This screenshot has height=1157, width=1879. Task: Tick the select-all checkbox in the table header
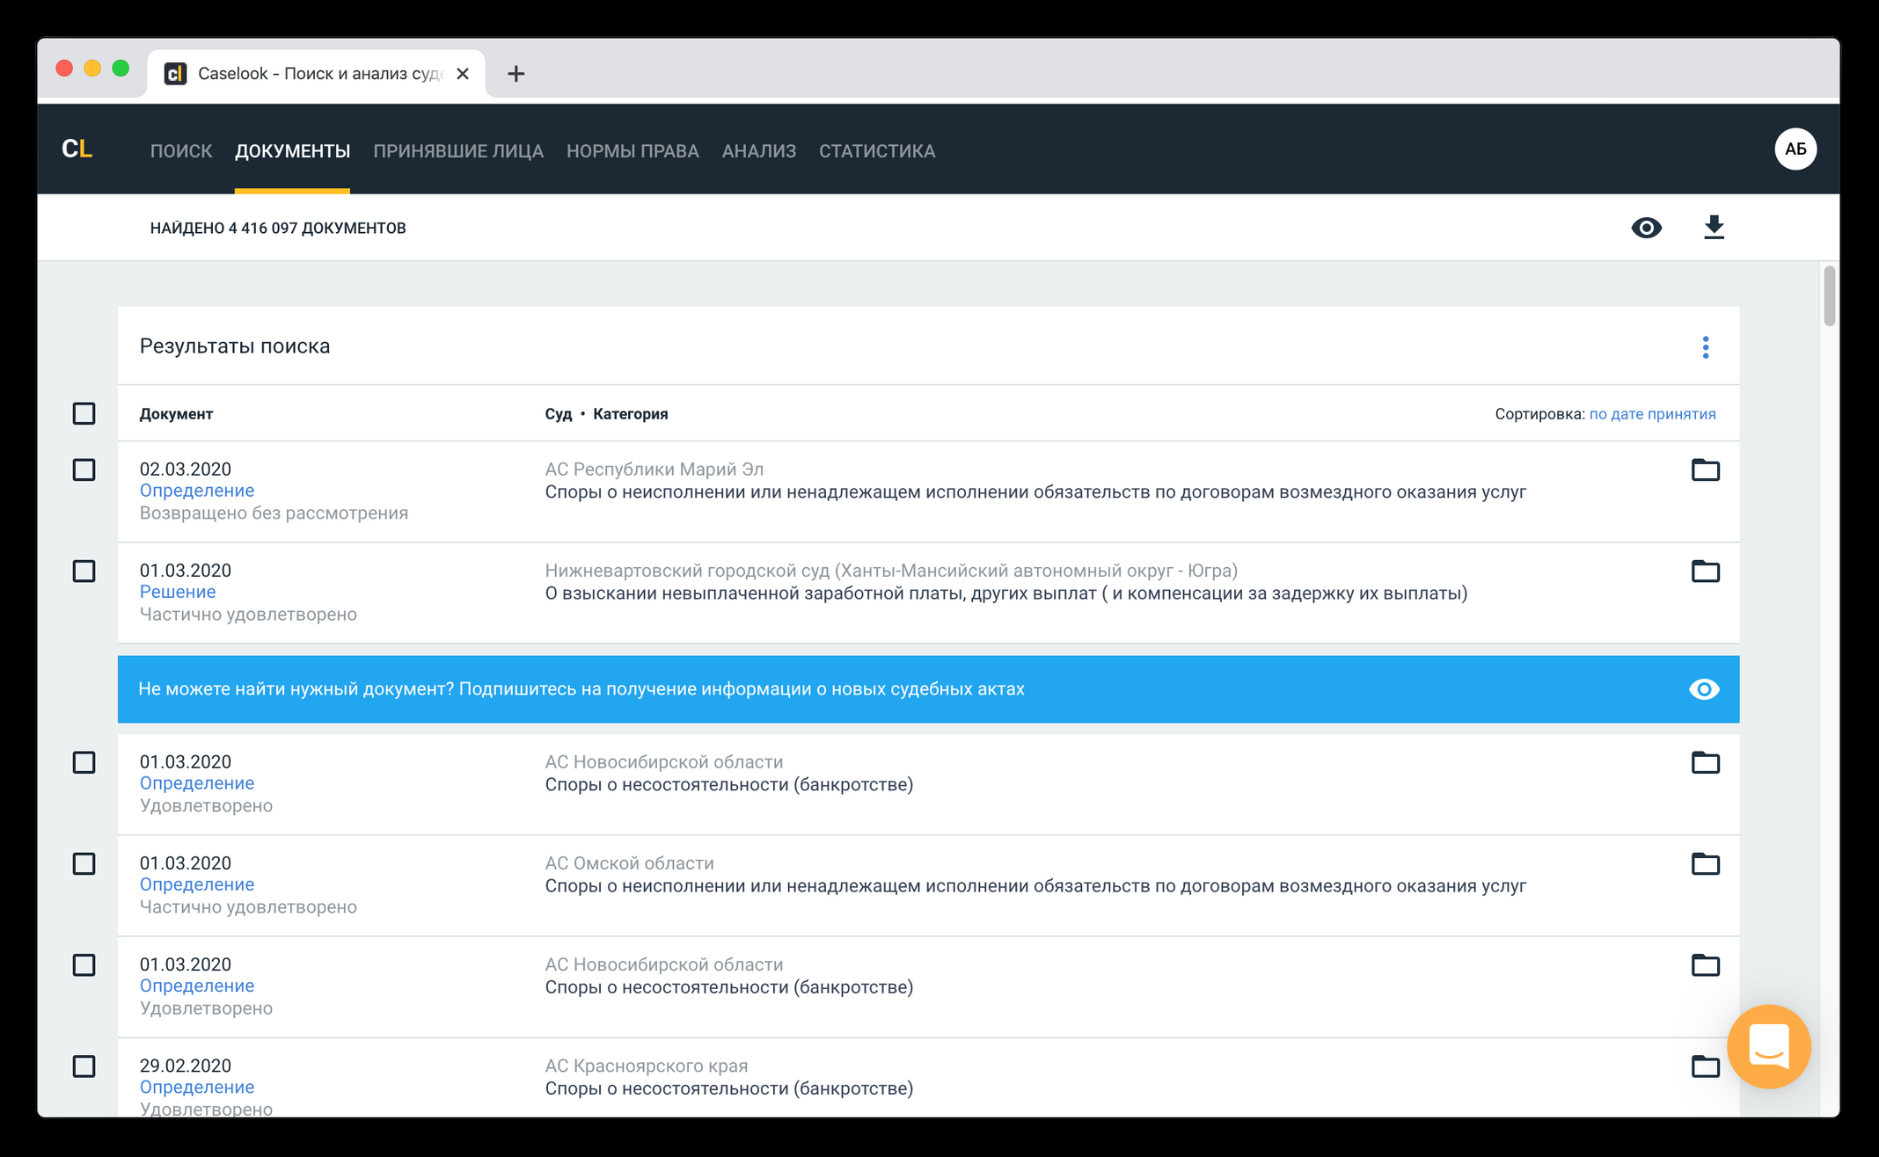[x=84, y=414]
